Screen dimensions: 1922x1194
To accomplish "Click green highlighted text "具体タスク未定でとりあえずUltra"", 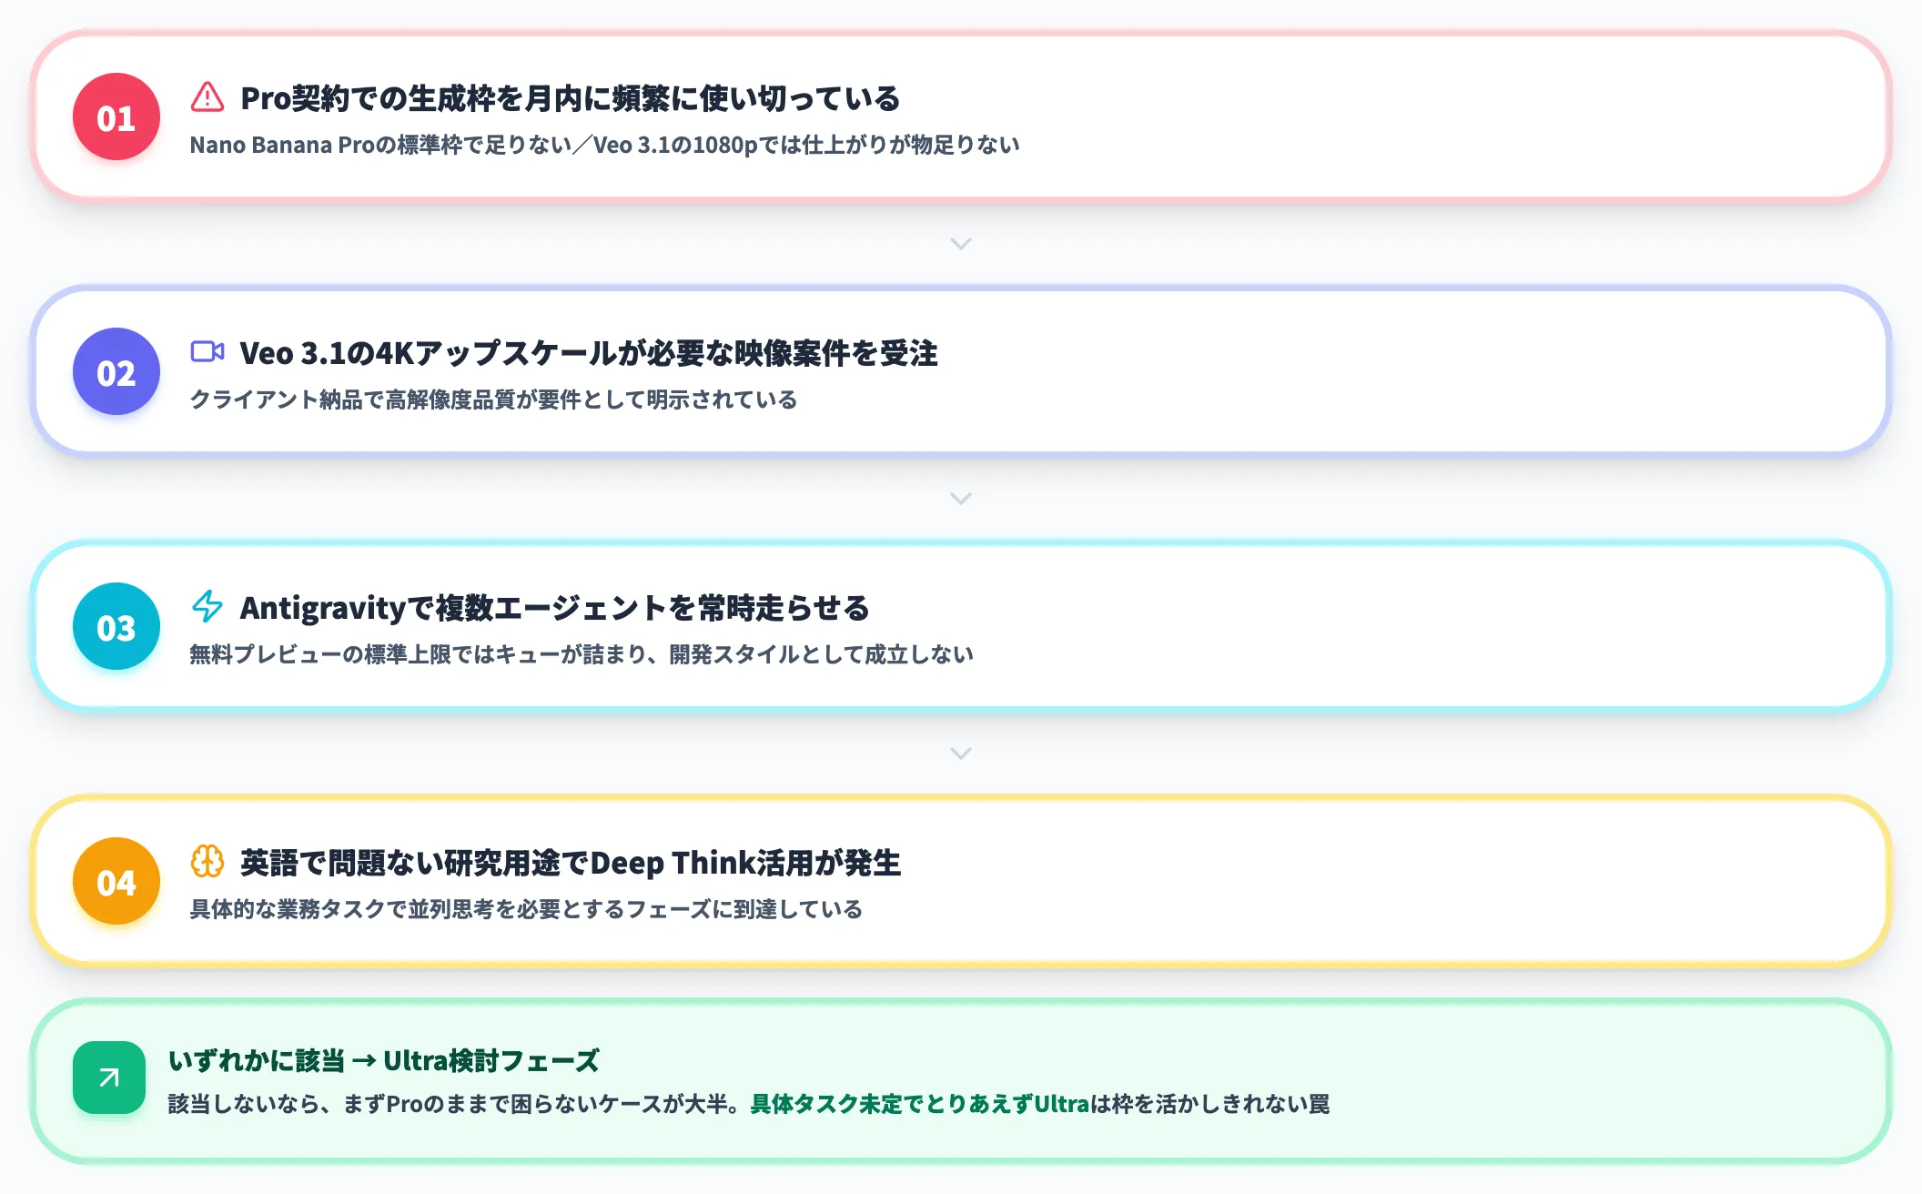I will click(919, 1105).
